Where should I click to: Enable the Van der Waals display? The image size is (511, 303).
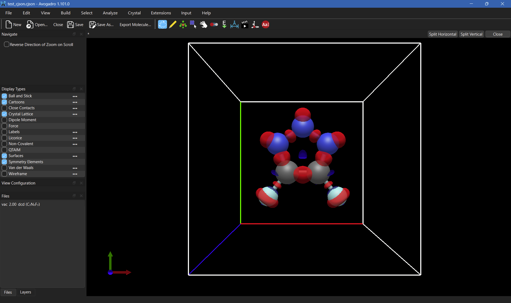(x=4, y=168)
